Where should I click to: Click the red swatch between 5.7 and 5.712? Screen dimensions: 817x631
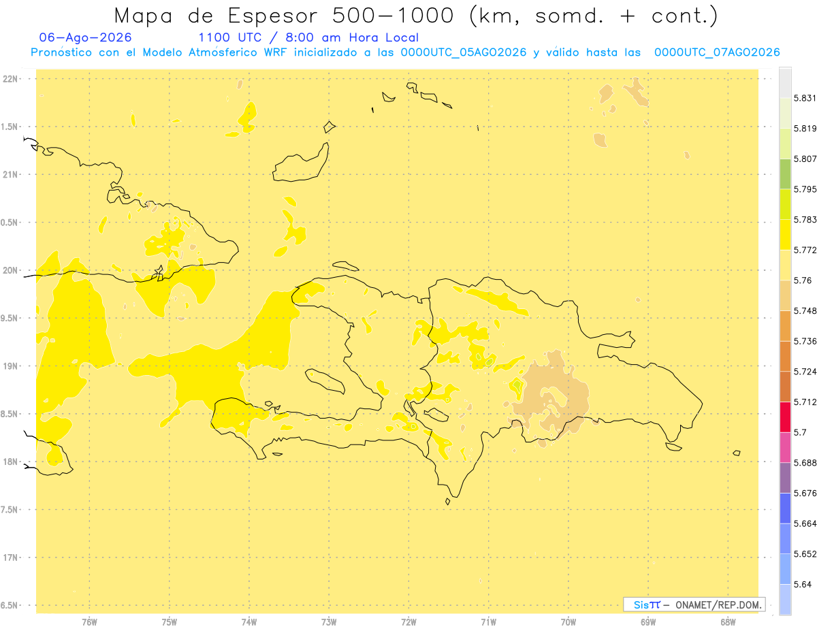click(x=785, y=417)
